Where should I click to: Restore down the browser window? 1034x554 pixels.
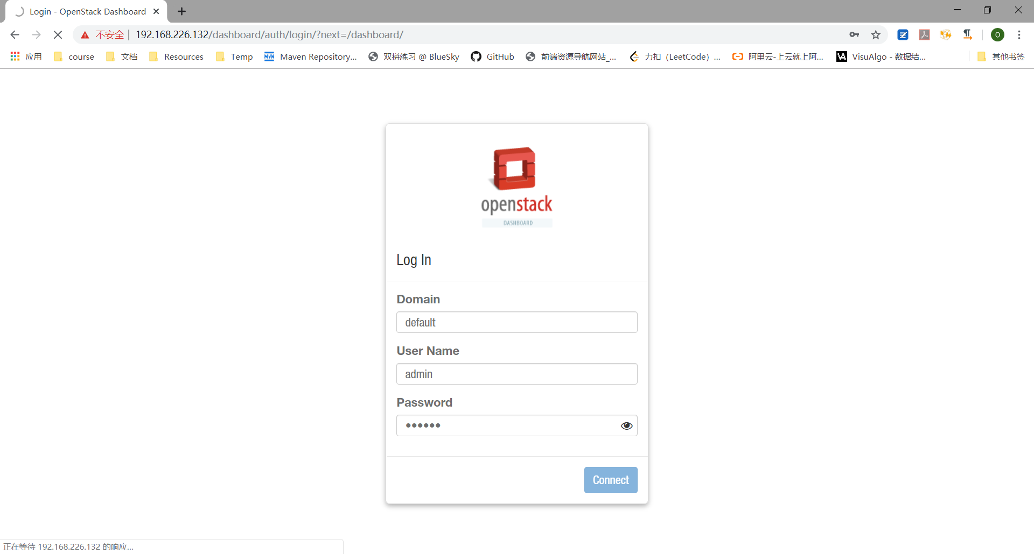coord(987,10)
